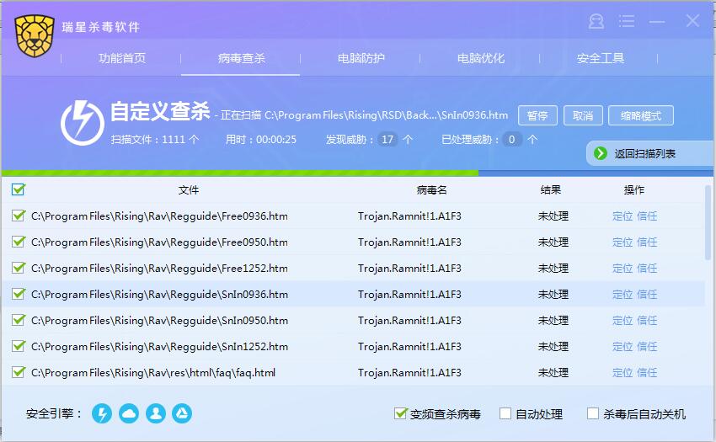Image resolution: width=716 pixels, height=442 pixels.
Task: Click the lightning custom scan icon
Action: pos(83,123)
